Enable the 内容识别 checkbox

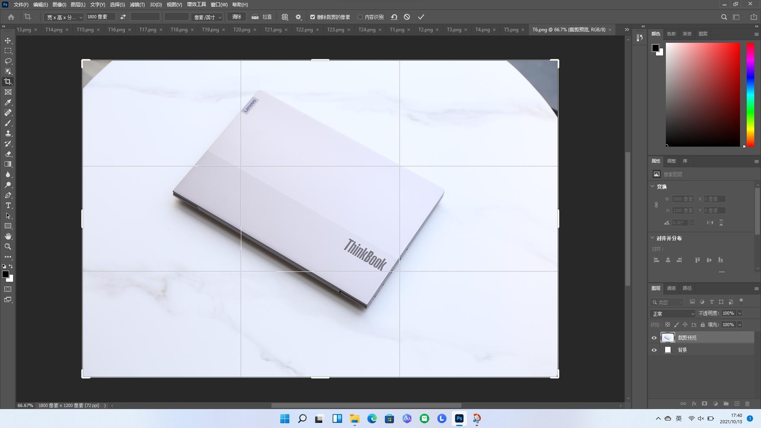(x=360, y=17)
